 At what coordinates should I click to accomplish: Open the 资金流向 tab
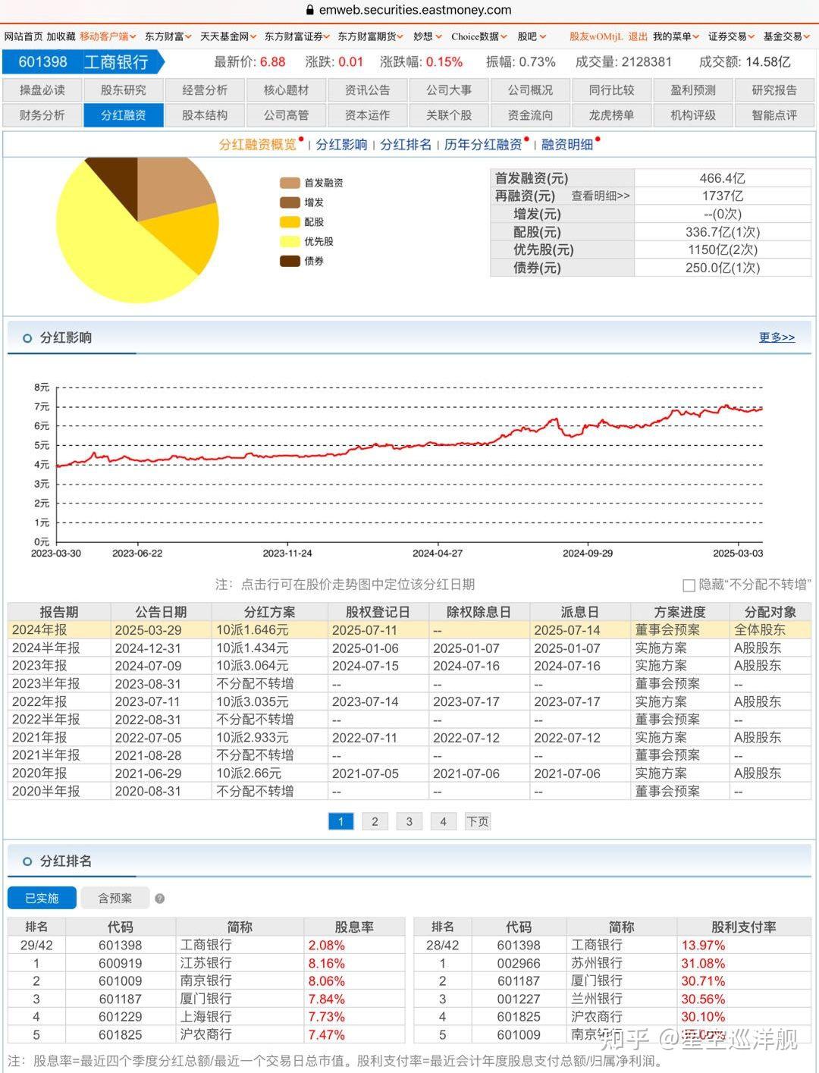click(531, 115)
